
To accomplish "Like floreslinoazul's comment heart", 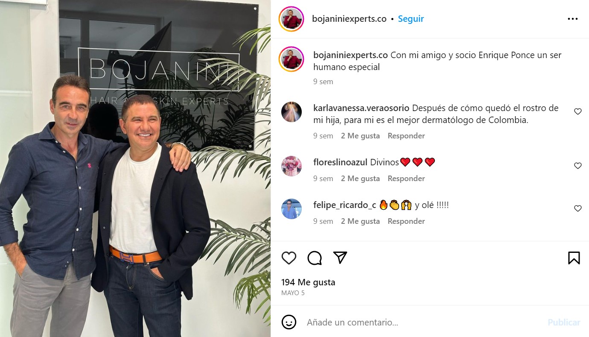I will (577, 166).
